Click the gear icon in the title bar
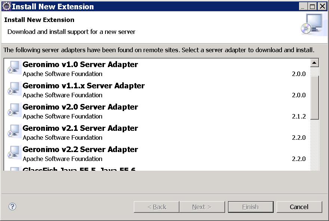 point(6,6)
